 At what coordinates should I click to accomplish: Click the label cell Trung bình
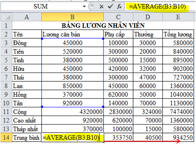(27, 137)
